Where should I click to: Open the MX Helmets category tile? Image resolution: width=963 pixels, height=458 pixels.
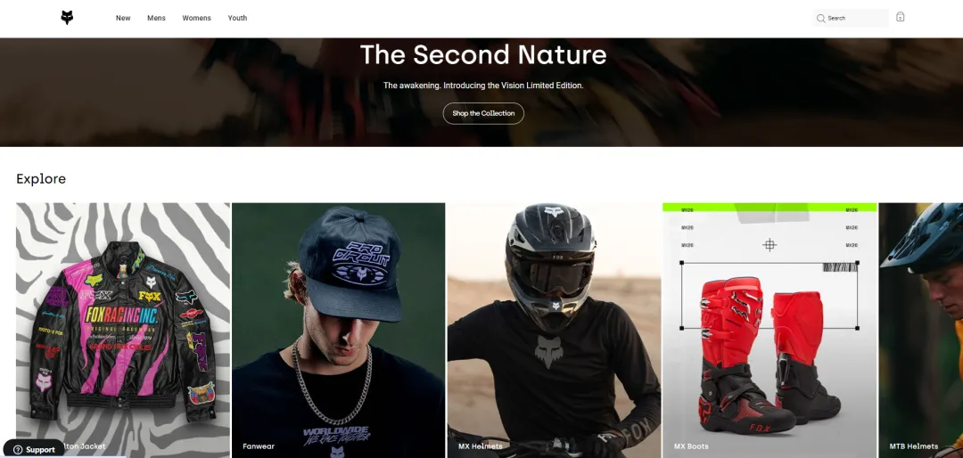554,331
